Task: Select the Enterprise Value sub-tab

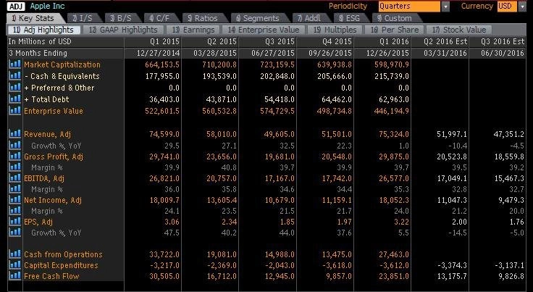Action: (264, 30)
